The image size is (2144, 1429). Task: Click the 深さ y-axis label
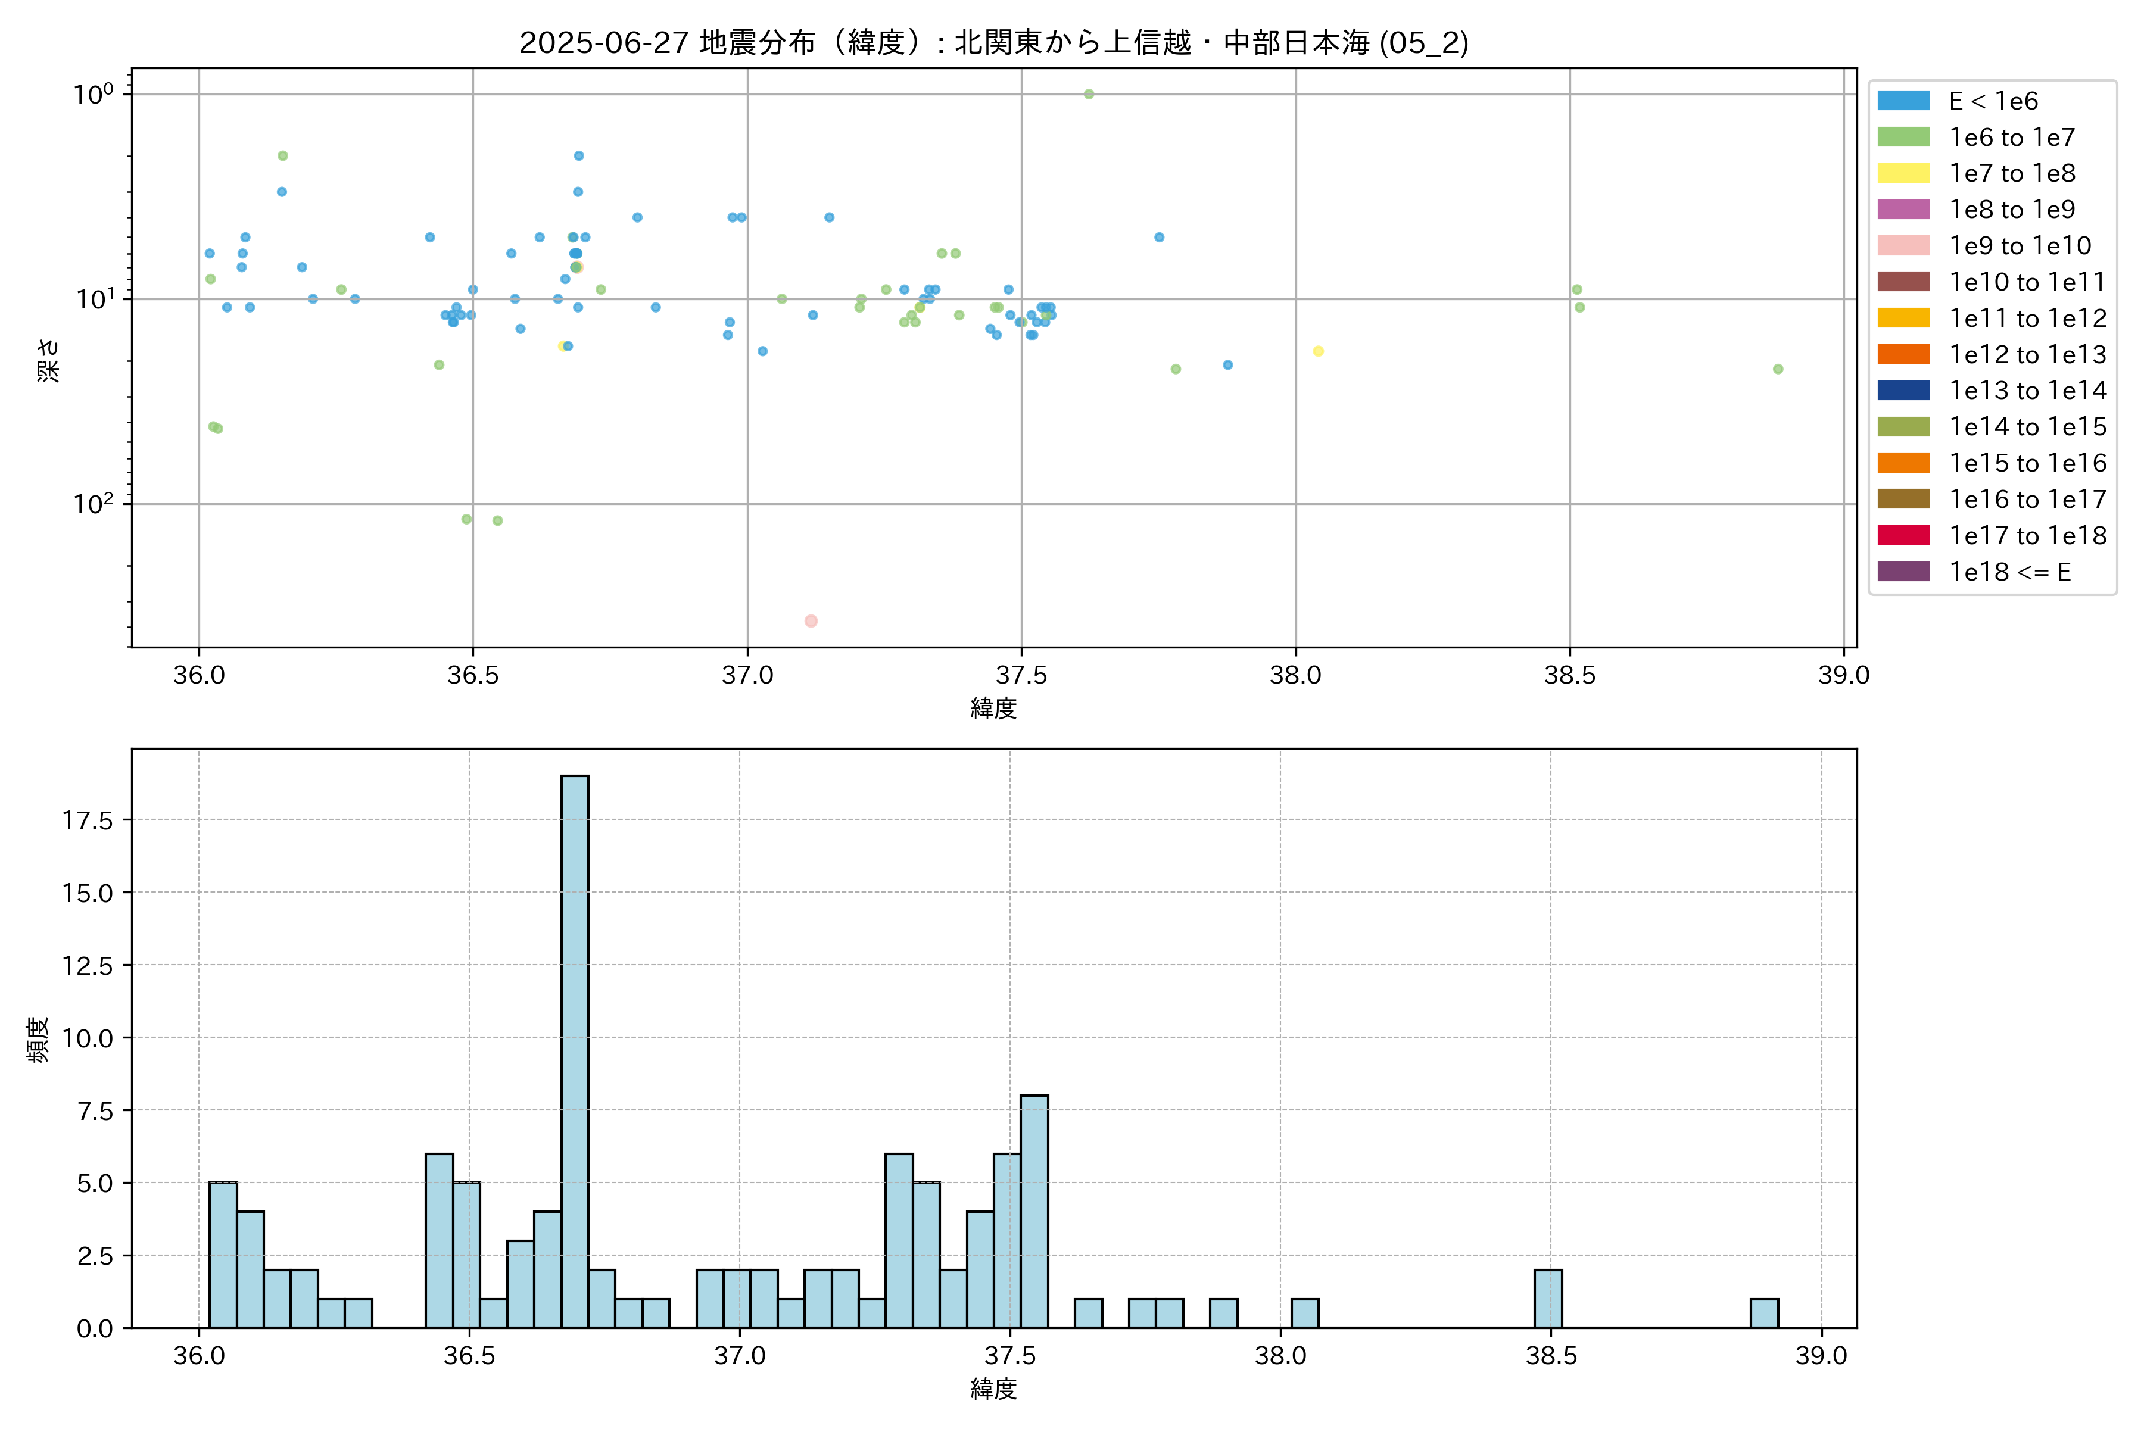click(x=48, y=360)
